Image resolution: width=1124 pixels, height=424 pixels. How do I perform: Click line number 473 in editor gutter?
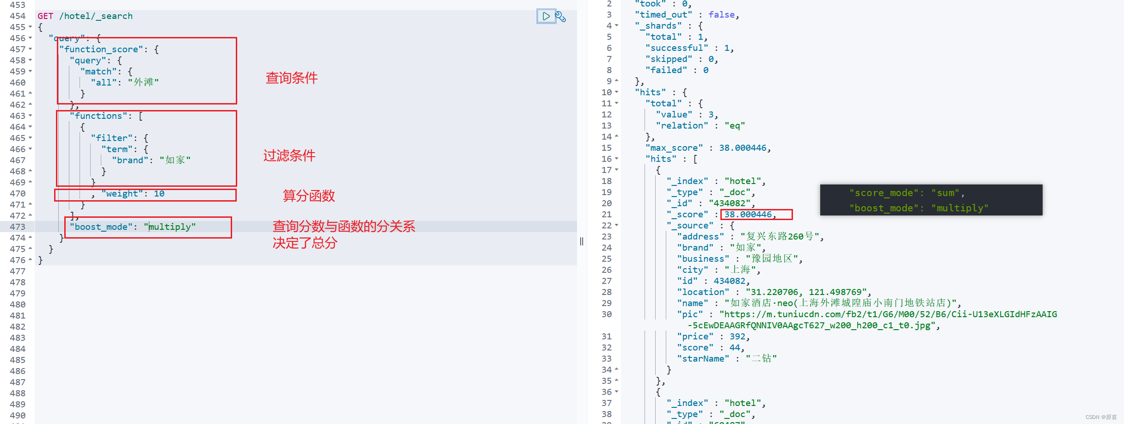click(x=18, y=227)
